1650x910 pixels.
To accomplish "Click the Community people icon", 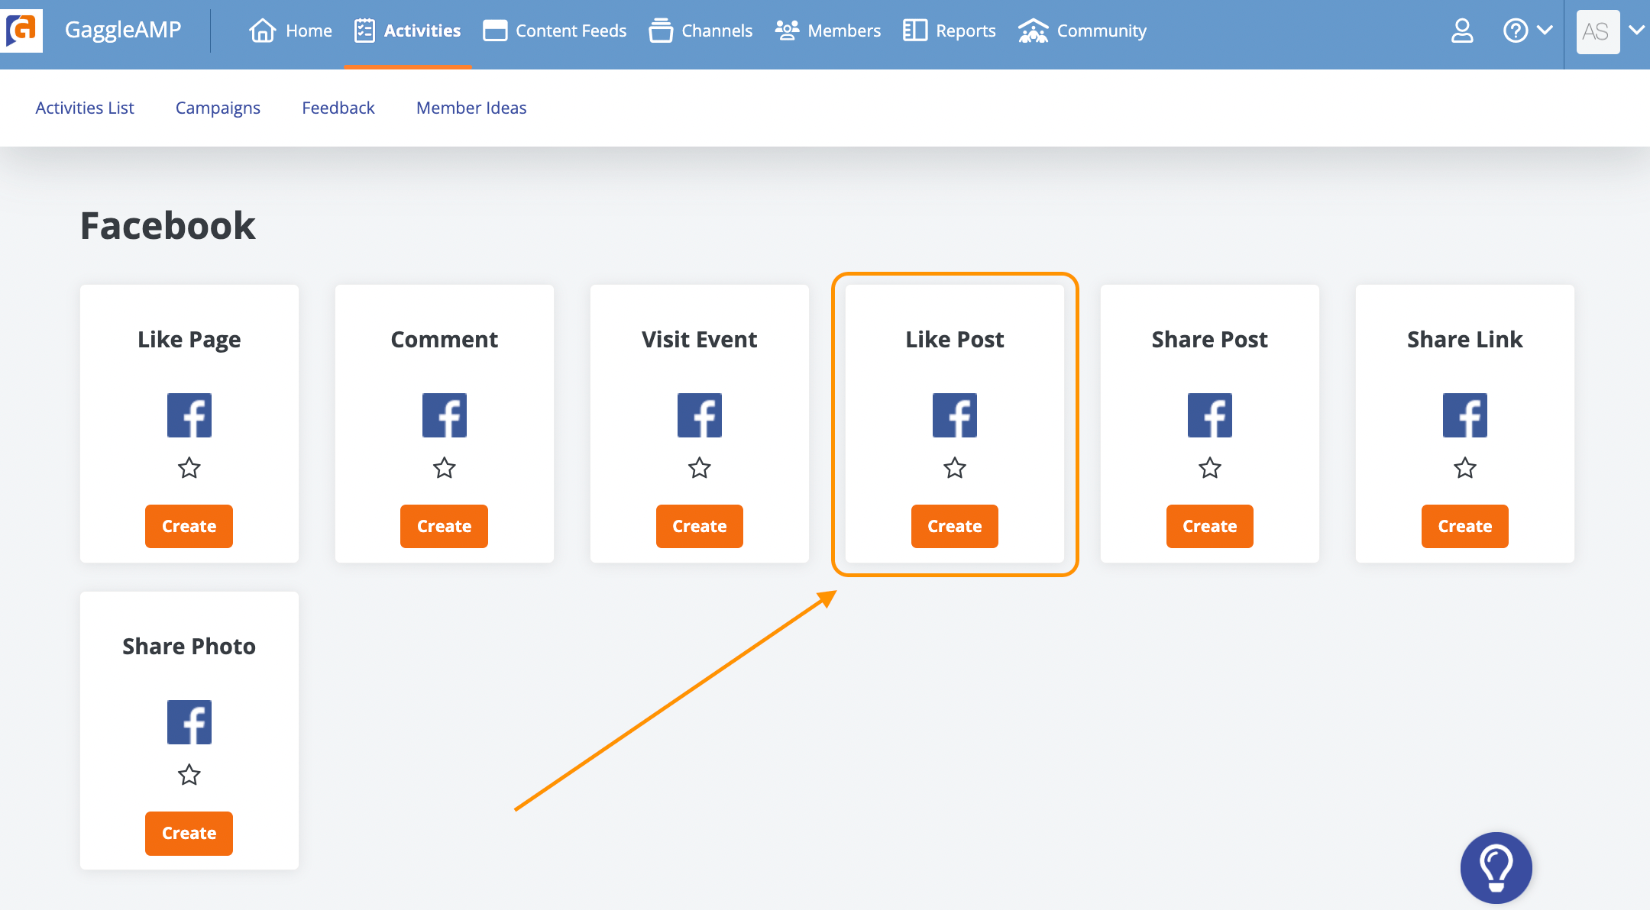I will tap(1033, 31).
